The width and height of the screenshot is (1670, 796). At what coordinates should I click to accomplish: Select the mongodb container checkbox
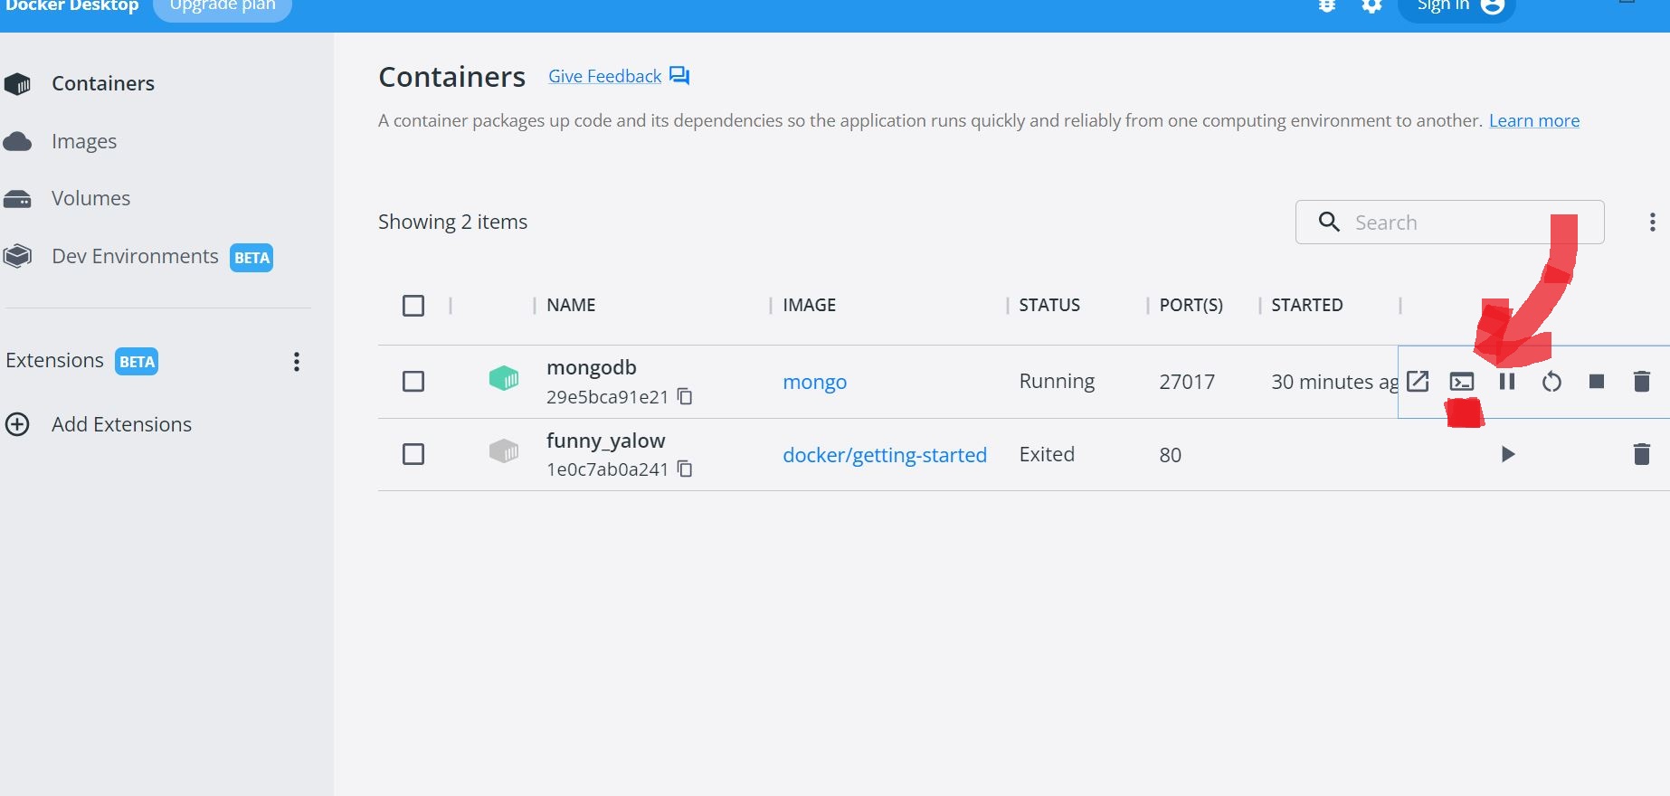click(413, 382)
